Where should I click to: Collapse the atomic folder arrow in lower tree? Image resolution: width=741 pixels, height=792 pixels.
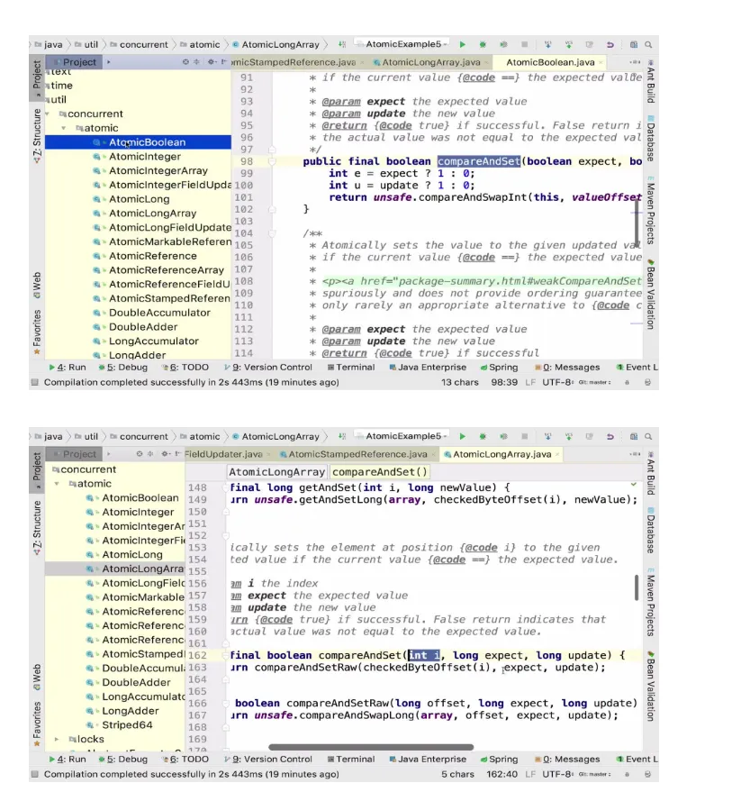(57, 484)
